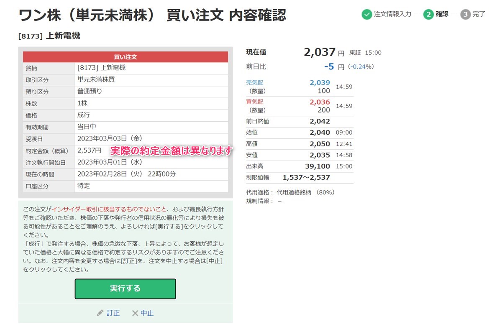Click the 高値 value 2,050
Screen dimensions: 502x324
[x=320, y=144]
